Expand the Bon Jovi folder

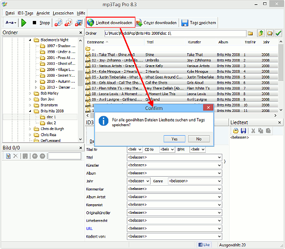click(30, 100)
